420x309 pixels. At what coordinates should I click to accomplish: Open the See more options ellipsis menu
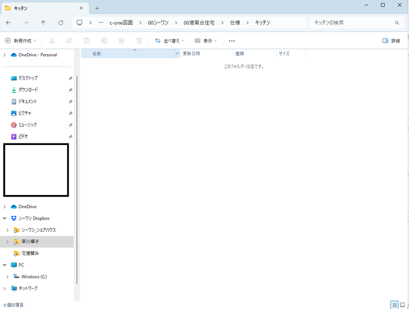pyautogui.click(x=232, y=41)
